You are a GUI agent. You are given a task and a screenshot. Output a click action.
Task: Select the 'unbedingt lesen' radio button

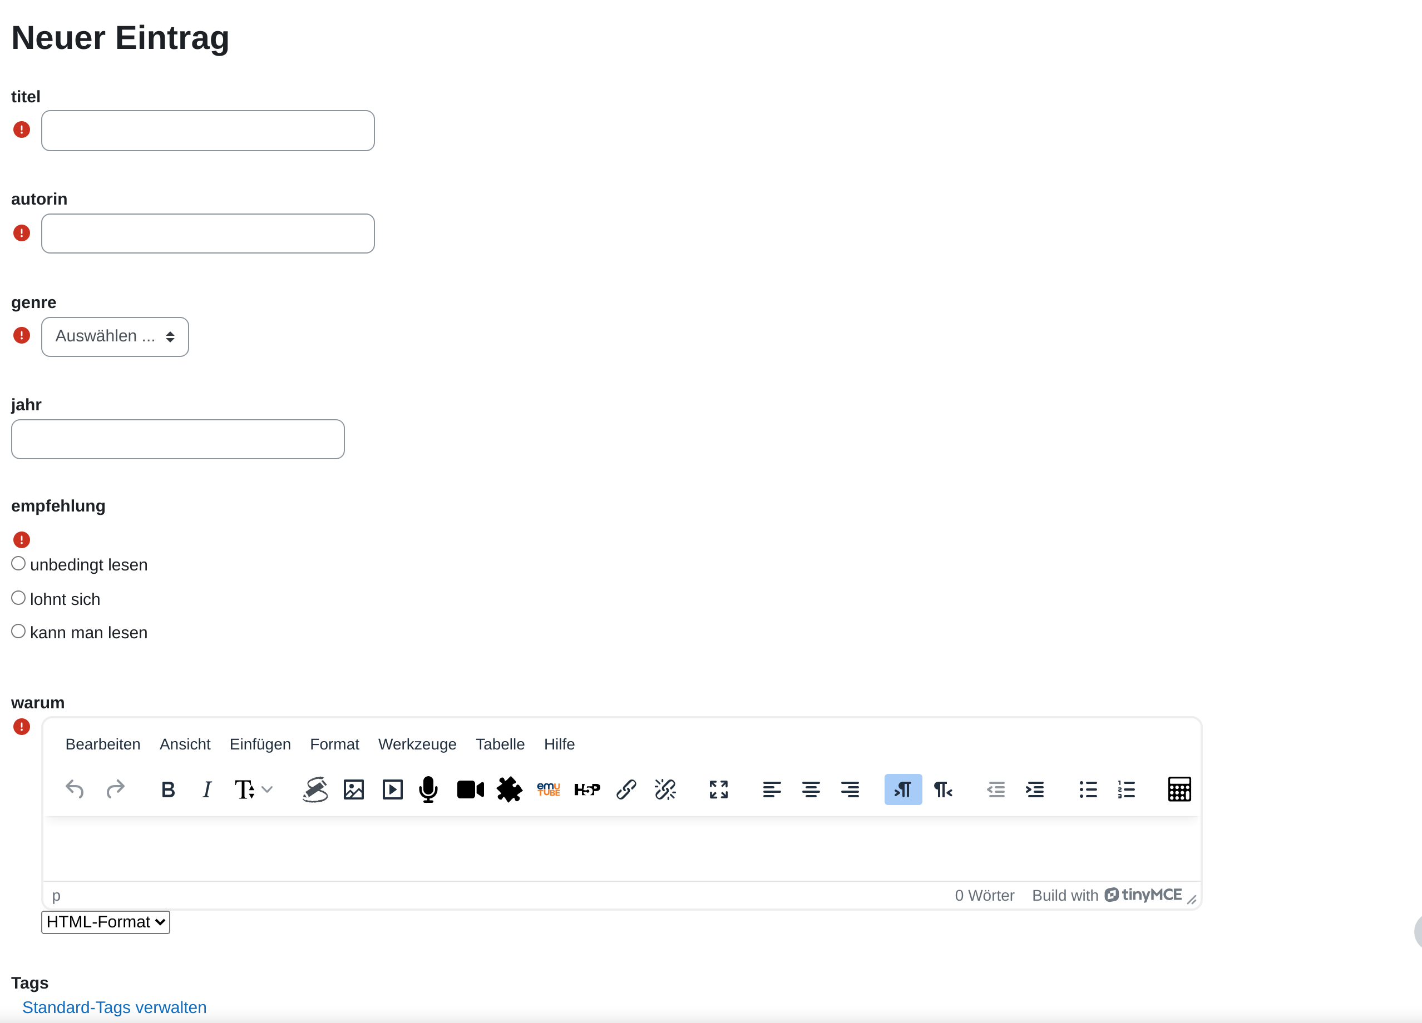18,563
